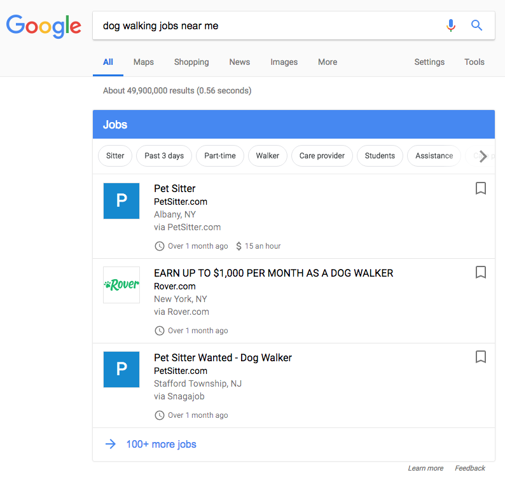Open the Settings menu
The width and height of the screenshot is (505, 477).
[429, 62]
